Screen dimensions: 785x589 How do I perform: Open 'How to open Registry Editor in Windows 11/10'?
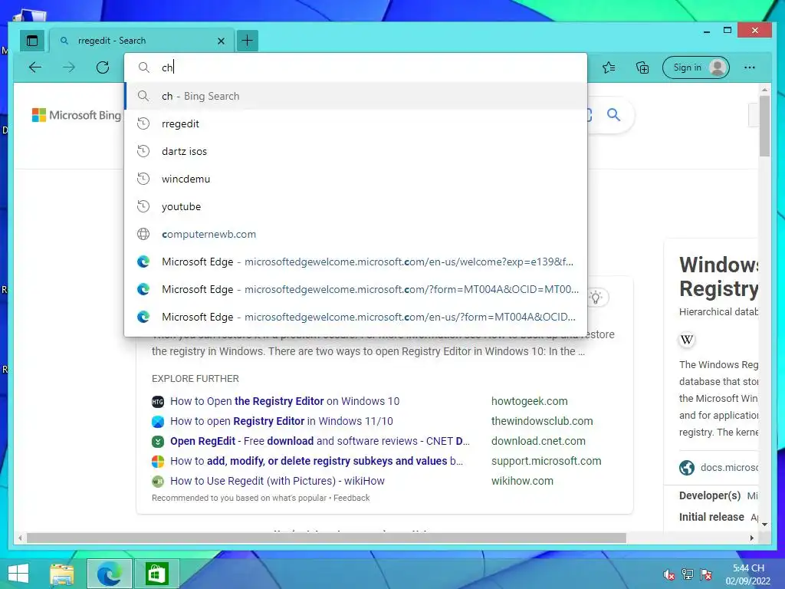pos(281,421)
